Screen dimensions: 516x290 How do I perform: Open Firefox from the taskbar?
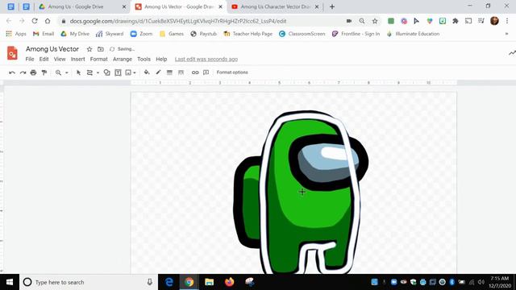click(229, 282)
